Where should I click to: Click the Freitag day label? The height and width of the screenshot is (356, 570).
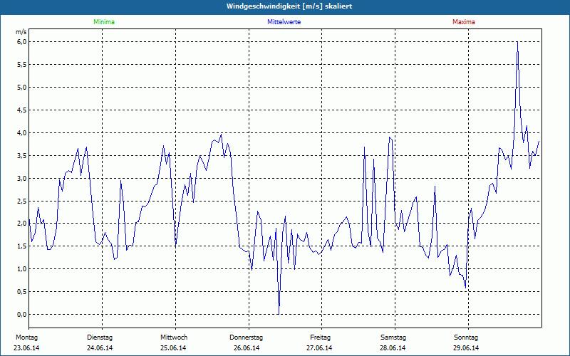pos(320,337)
